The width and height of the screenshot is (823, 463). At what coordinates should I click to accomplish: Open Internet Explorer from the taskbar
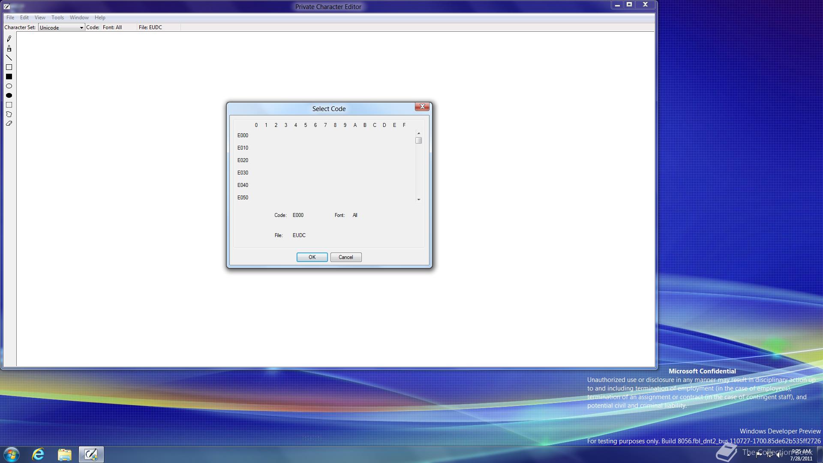pyautogui.click(x=38, y=454)
